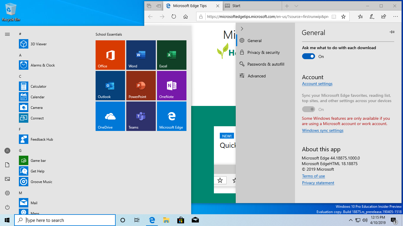
Task: Launch the Teams tile
Action: pyautogui.click(x=141, y=116)
